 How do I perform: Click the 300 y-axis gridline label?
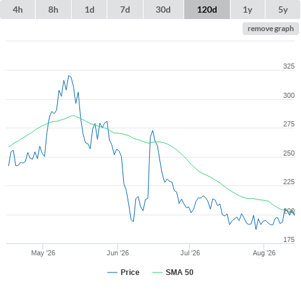[289, 95]
